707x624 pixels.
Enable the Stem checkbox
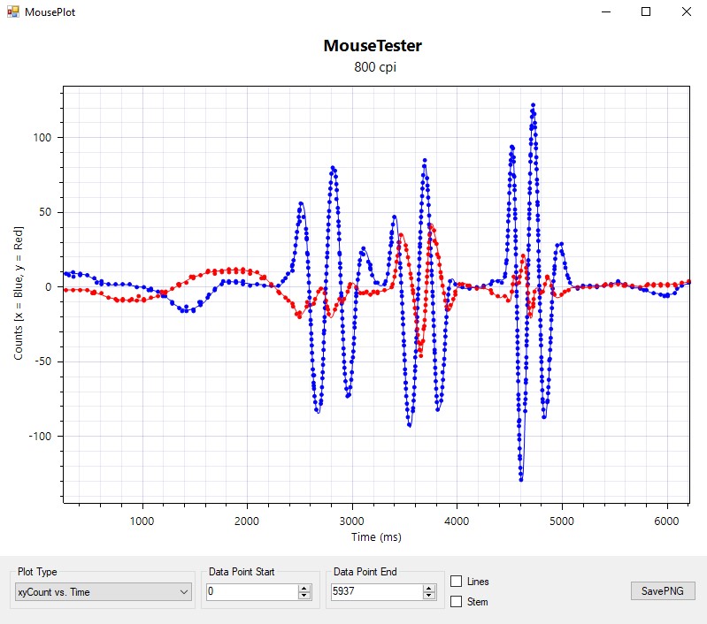[457, 602]
